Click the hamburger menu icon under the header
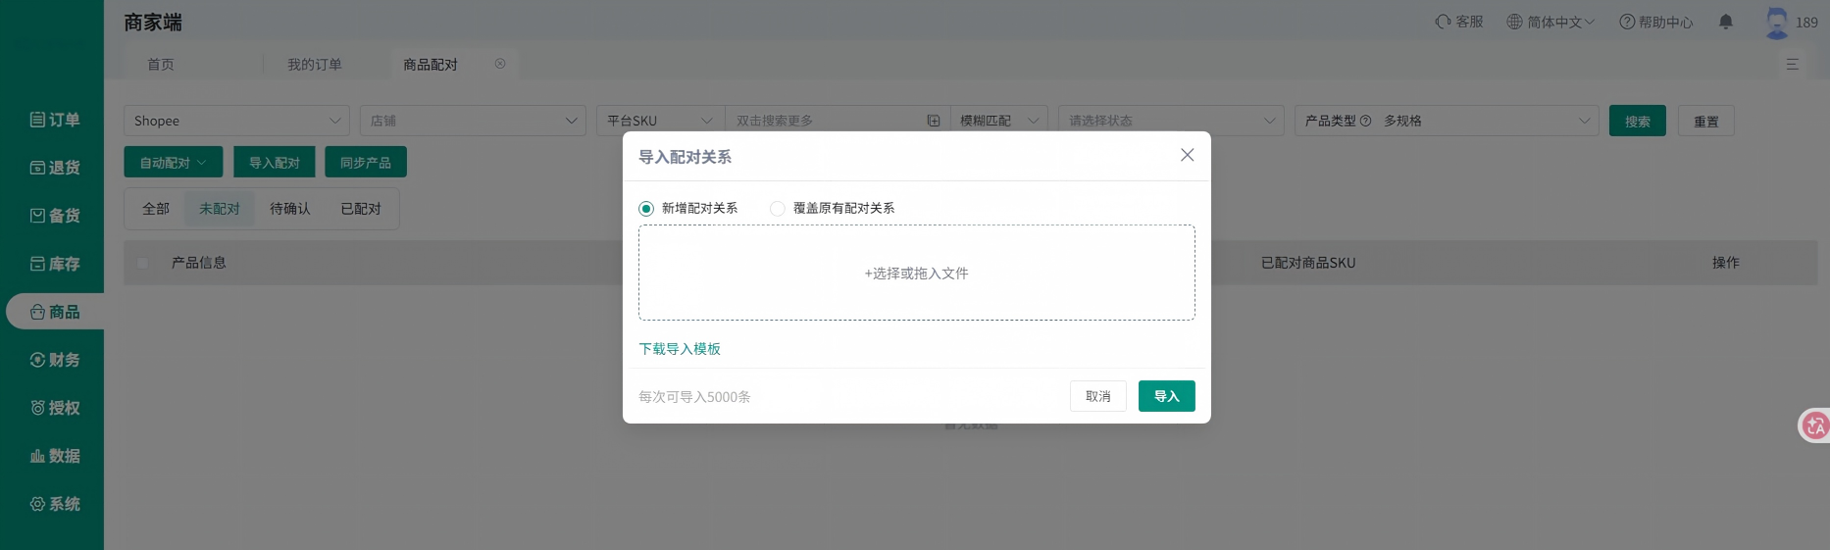The height and width of the screenshot is (550, 1830). tap(1792, 64)
